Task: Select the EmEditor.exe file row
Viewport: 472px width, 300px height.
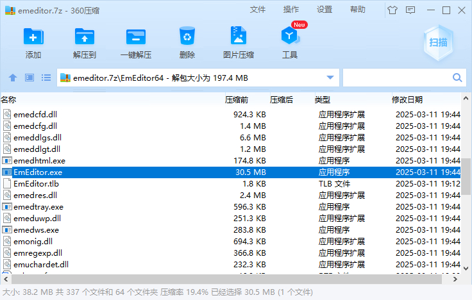Action: tap(231, 172)
